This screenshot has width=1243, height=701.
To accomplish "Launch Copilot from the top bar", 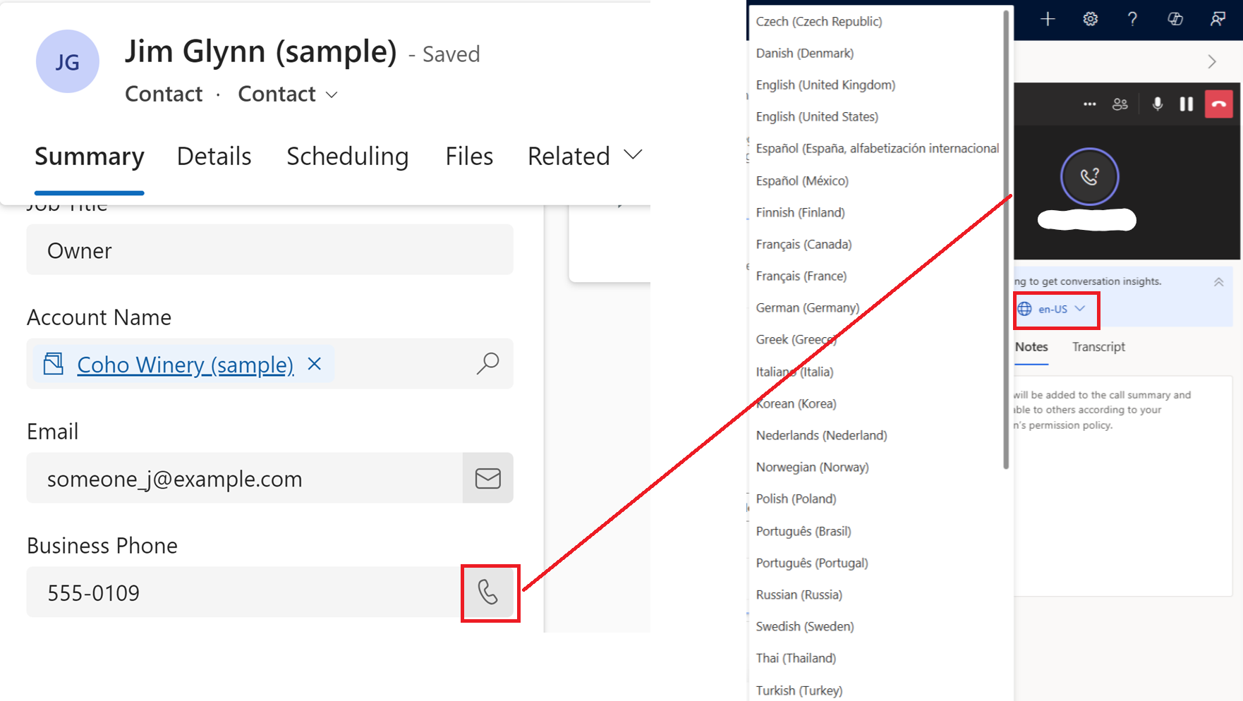I will point(1175,19).
